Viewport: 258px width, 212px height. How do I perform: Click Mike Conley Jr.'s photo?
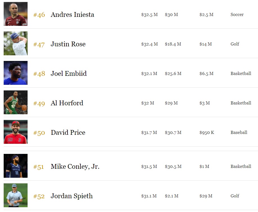point(15,166)
